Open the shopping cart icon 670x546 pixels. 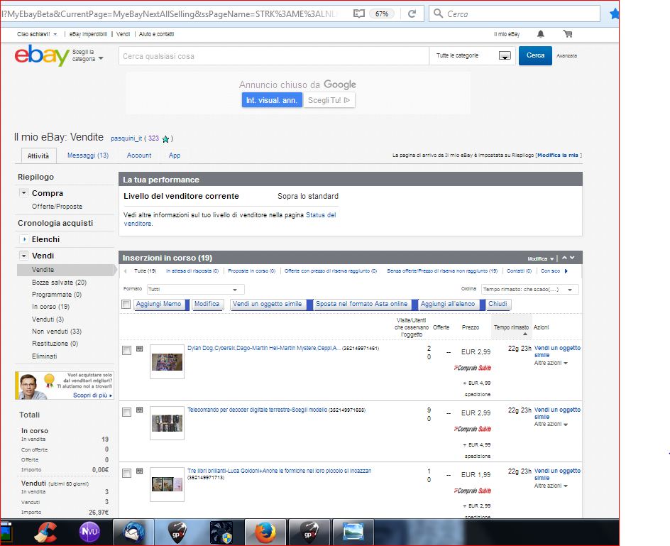[568, 34]
